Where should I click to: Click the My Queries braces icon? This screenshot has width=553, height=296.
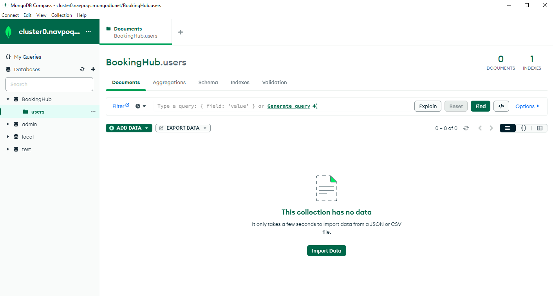tap(8, 57)
